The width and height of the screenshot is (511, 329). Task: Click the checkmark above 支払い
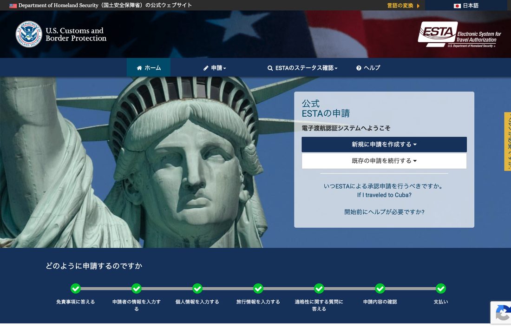(x=441, y=289)
